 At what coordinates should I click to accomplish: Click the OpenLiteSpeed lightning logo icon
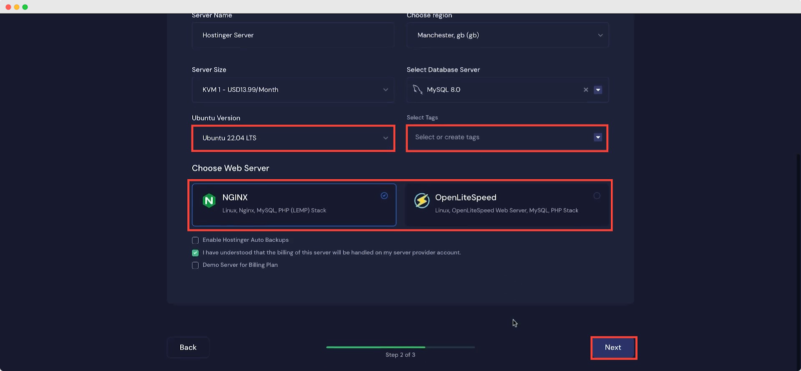click(422, 201)
